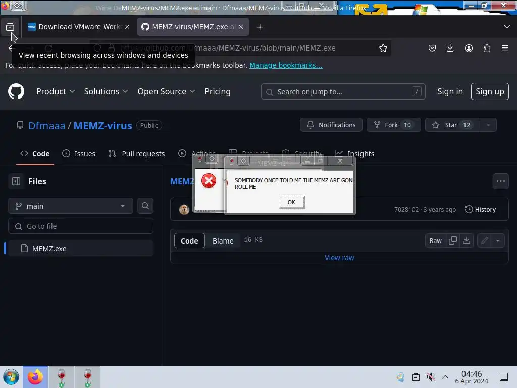Open more file actions ellipsis button

500,181
